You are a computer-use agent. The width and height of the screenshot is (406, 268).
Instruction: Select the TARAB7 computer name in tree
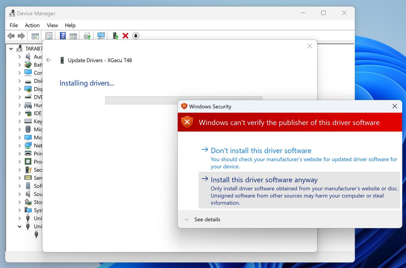tap(34, 49)
